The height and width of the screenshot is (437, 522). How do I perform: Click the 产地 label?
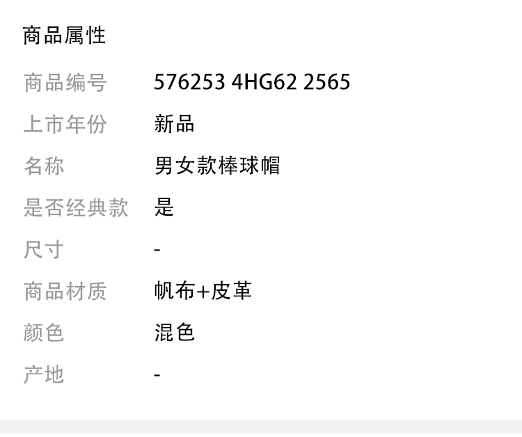(44, 374)
